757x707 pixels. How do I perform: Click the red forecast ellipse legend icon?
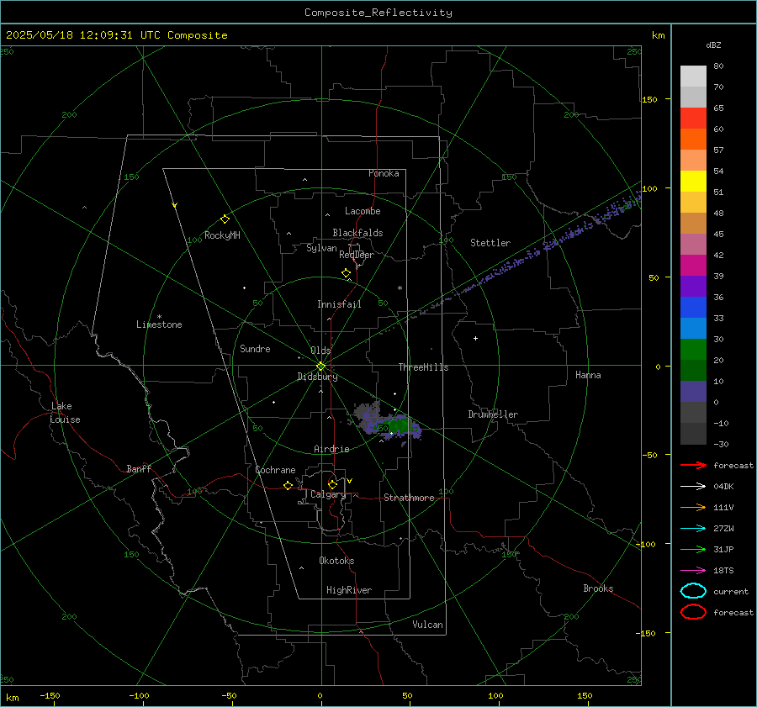point(693,612)
